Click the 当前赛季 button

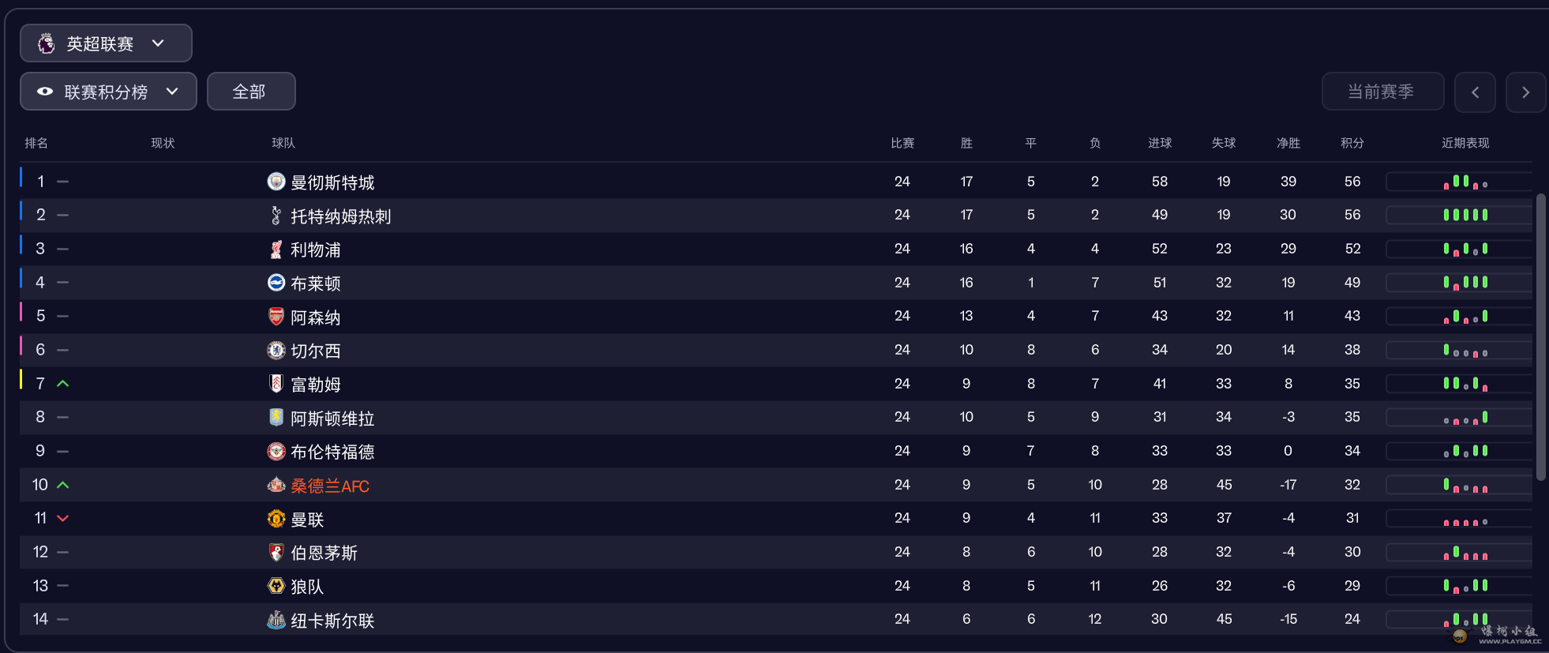click(1382, 92)
